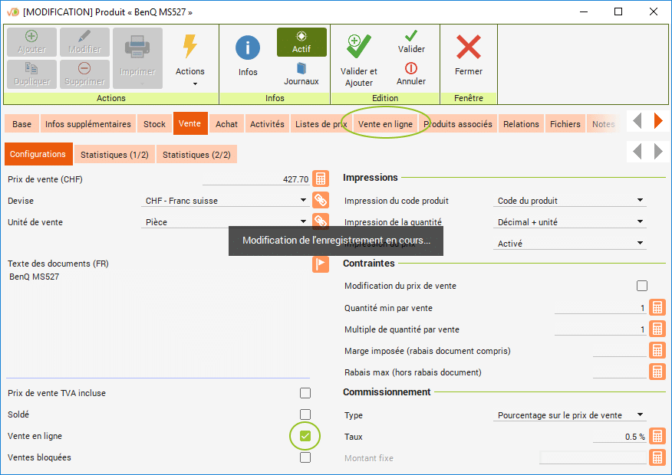Image resolution: width=672 pixels, height=475 pixels.
Task: Open calculator for Quantité min par vente
Action: click(657, 308)
